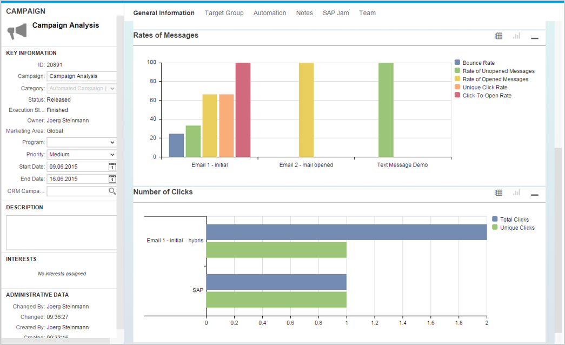Open the Start Date calendar picker

coord(112,167)
